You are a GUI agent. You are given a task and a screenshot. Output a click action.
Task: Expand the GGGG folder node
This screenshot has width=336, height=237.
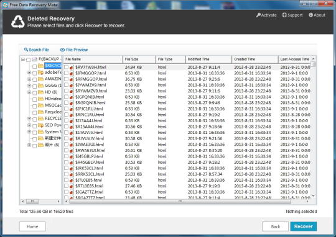(x=29, y=86)
